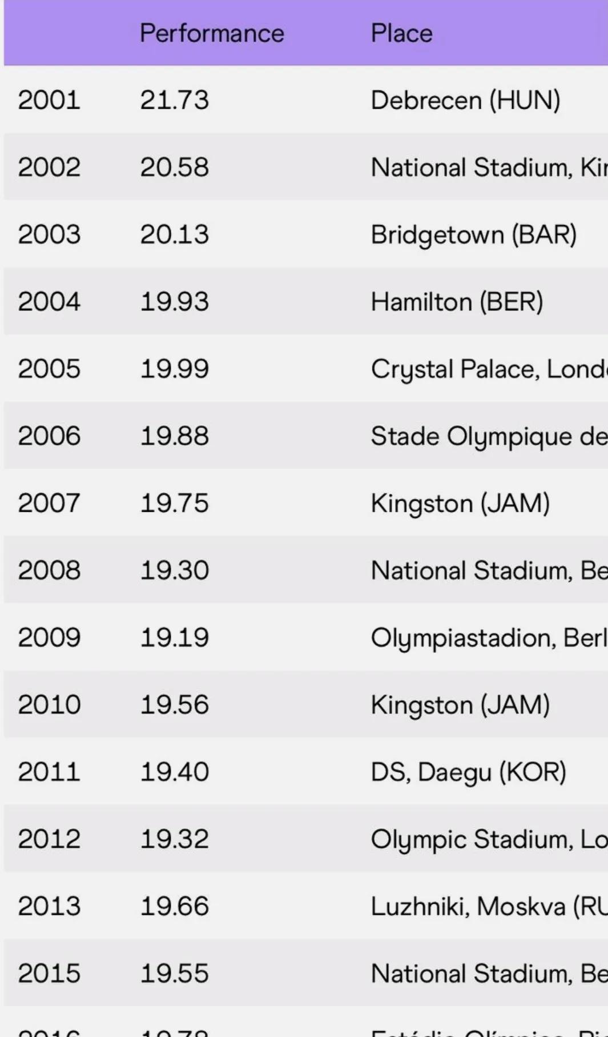Click the DS, Daegu (KOR) entry

(468, 772)
